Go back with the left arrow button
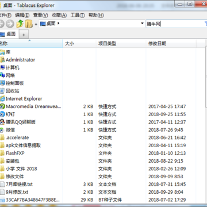Viewport: 207px width, 207px height. tap(1, 24)
